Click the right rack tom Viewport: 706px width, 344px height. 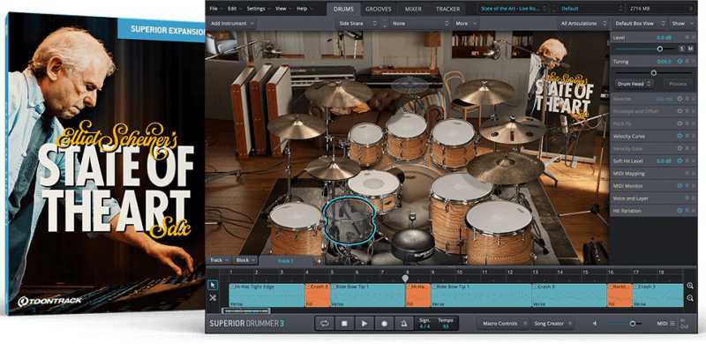pyautogui.click(x=453, y=143)
